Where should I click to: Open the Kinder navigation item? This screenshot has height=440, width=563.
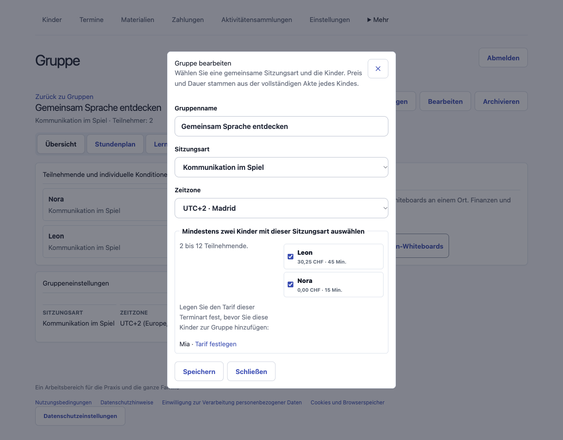point(52,20)
